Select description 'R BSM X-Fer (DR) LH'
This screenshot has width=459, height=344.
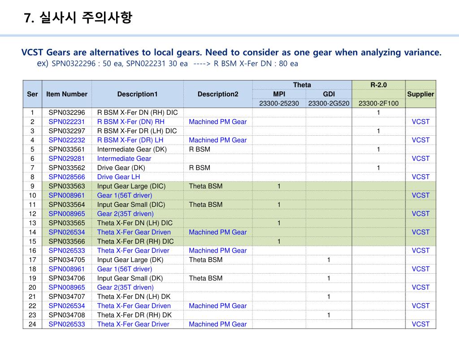(x=130, y=140)
